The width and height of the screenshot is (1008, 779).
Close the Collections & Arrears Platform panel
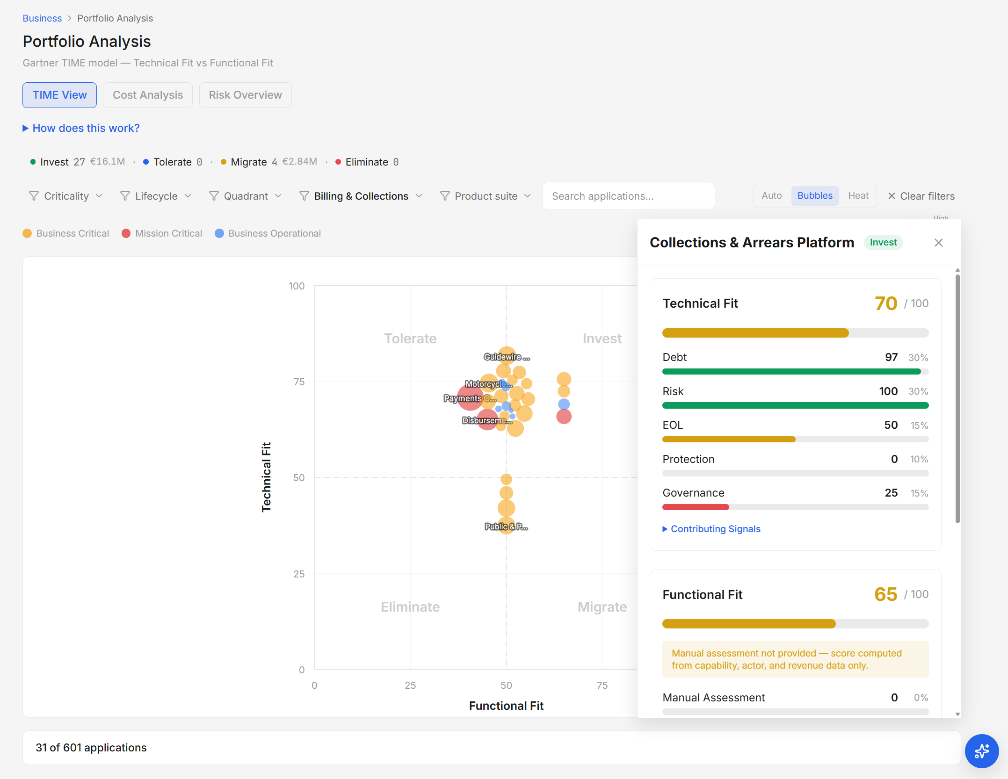pos(938,243)
